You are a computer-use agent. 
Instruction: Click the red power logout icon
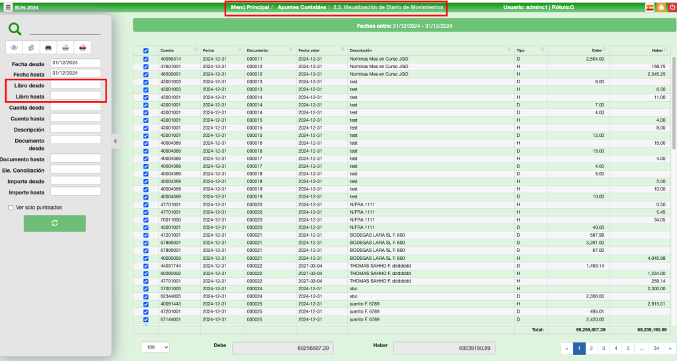pyautogui.click(x=671, y=7)
